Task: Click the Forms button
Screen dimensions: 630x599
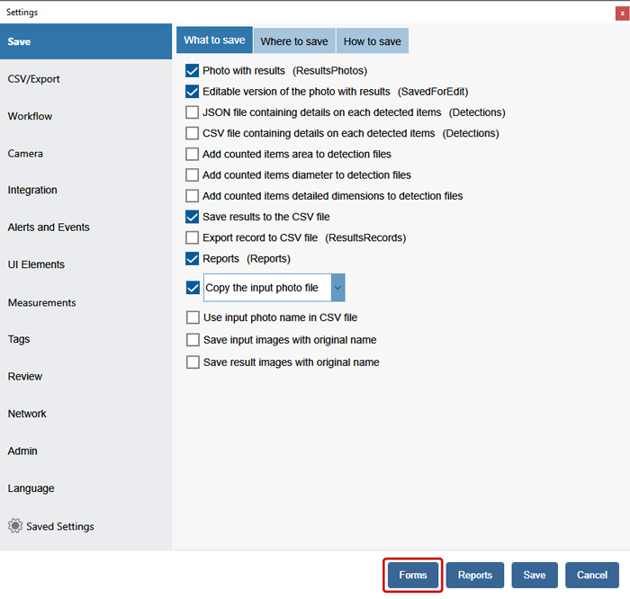Action: (x=413, y=576)
